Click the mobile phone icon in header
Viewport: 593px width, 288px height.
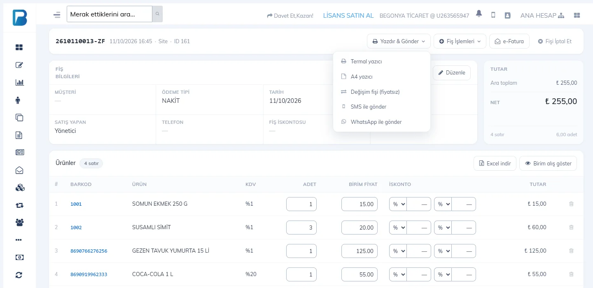pos(493,15)
